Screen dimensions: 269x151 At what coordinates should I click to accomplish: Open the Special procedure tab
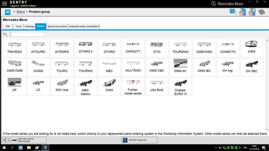click(x=57, y=26)
